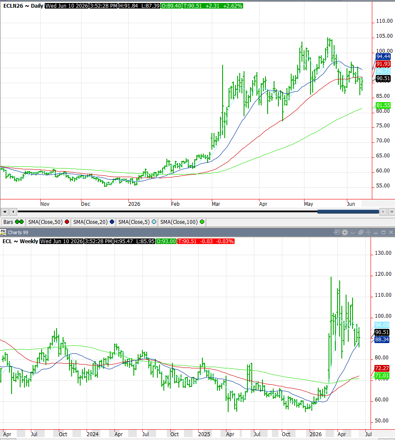Open the Charts 99 settings gear

click(345, 232)
